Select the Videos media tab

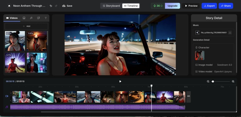[12, 18]
